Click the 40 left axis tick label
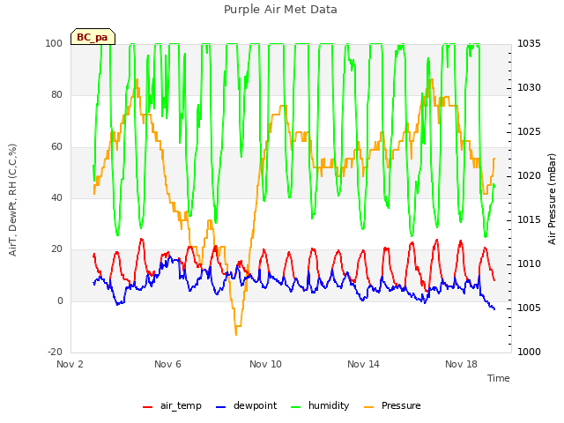This screenshot has height=423, width=564. pos(56,197)
